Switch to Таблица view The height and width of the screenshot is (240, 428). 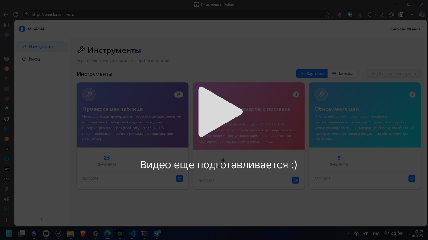point(343,73)
